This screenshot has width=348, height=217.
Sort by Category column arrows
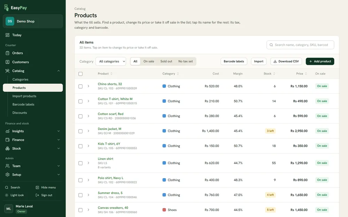(178, 74)
